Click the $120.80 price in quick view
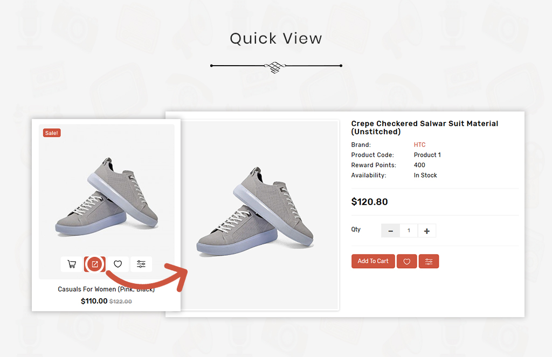Viewport: 552px width, 357px height. coord(370,202)
